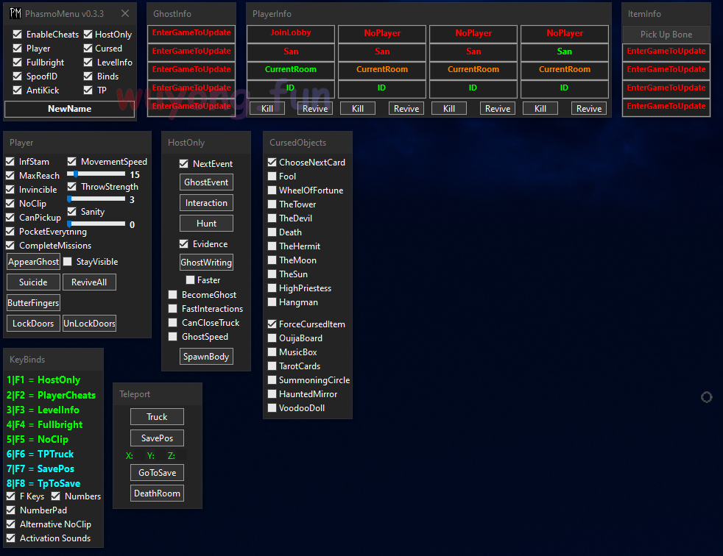Click the Hunt button
This screenshot has height=556, width=723.
pos(206,224)
